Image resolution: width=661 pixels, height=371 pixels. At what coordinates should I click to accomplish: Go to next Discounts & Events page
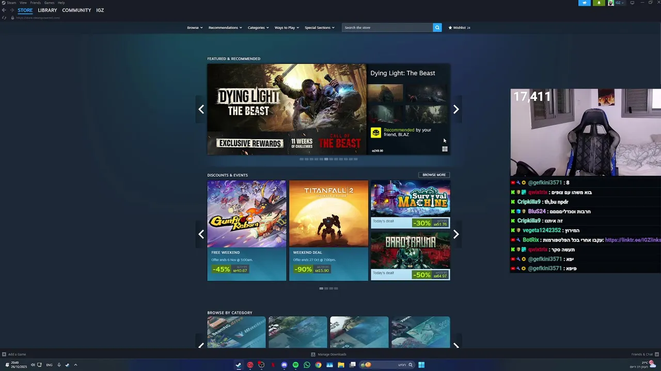(456, 234)
